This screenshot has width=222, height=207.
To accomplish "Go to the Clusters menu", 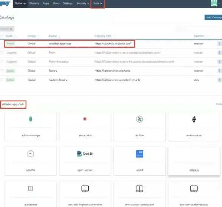I will pyautogui.click(x=34, y=3).
